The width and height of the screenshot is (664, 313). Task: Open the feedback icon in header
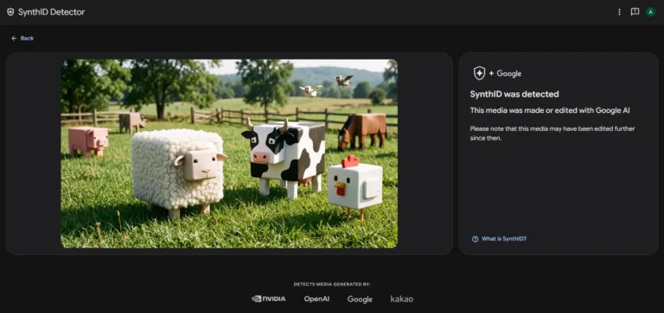[635, 12]
